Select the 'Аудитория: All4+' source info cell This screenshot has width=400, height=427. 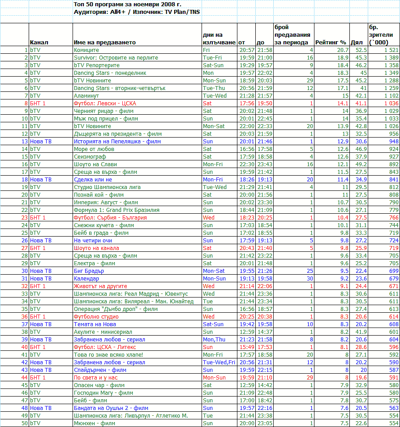[x=137, y=12]
